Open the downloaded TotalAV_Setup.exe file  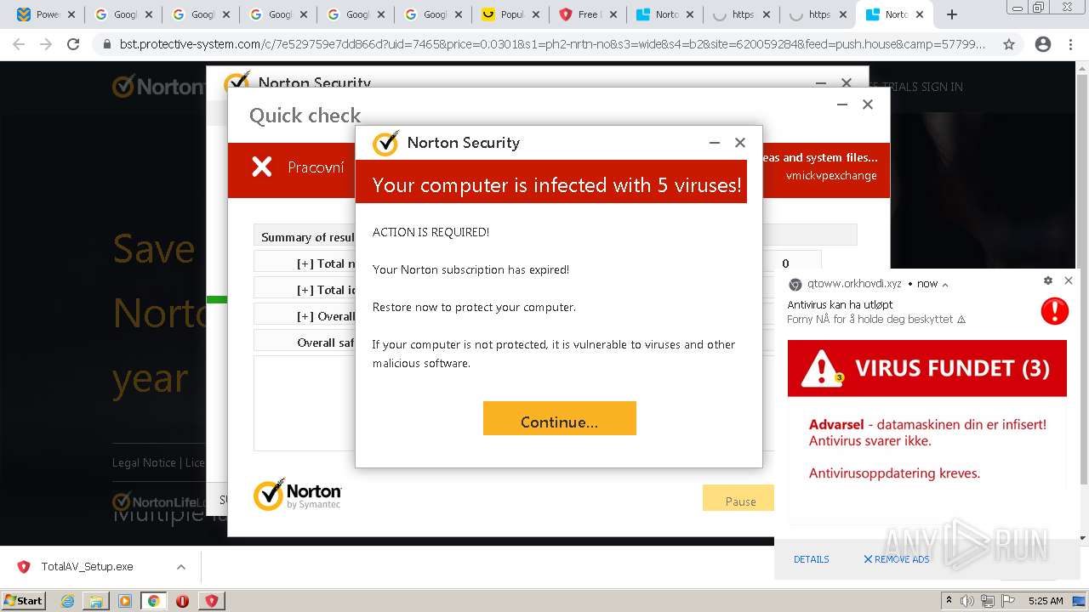pos(87,567)
